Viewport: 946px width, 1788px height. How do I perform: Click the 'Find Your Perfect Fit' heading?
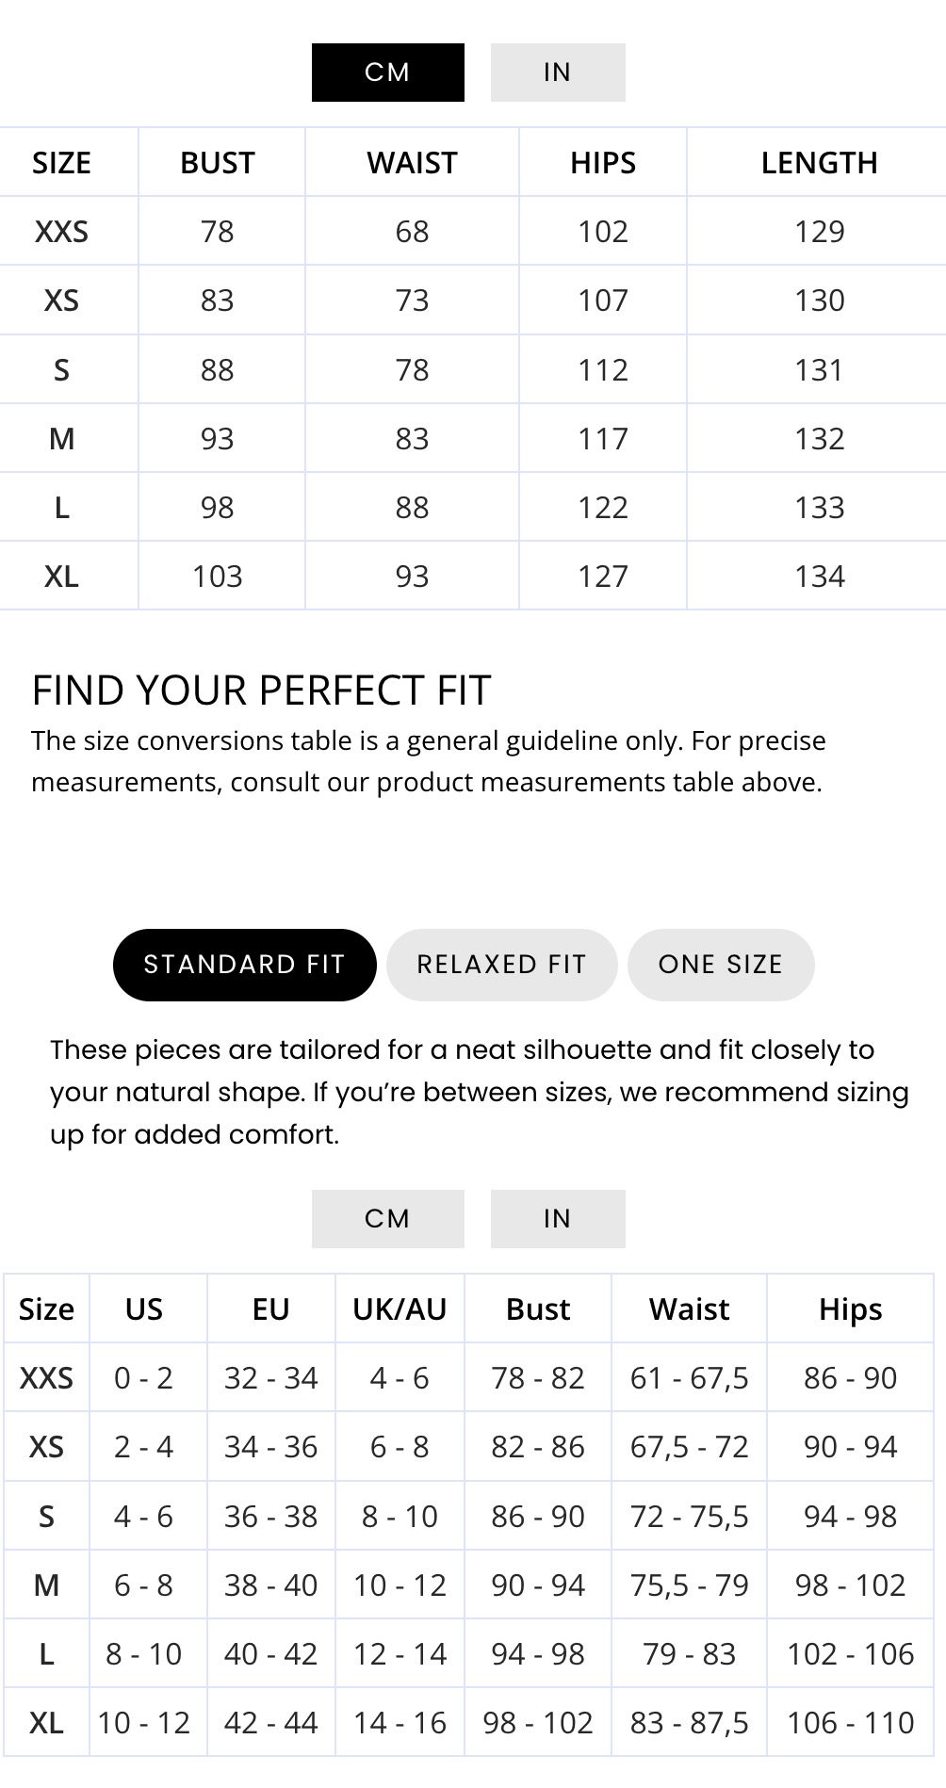(261, 691)
